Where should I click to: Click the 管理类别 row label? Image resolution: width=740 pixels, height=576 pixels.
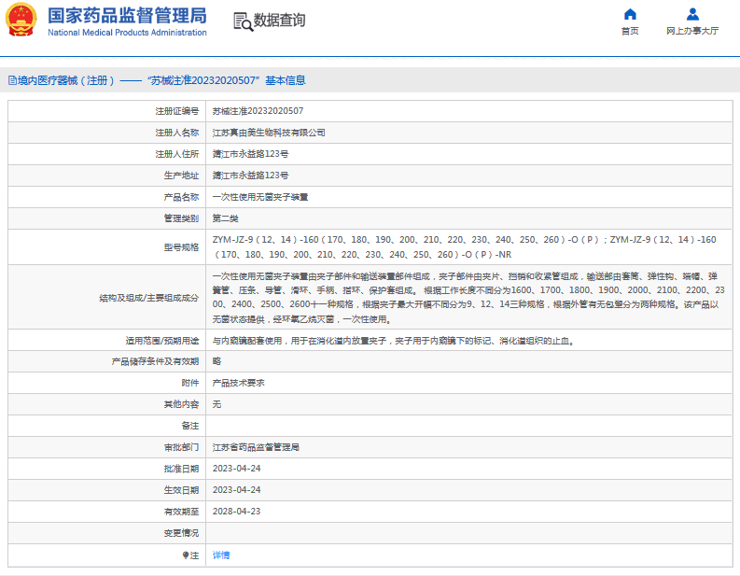[181, 218]
